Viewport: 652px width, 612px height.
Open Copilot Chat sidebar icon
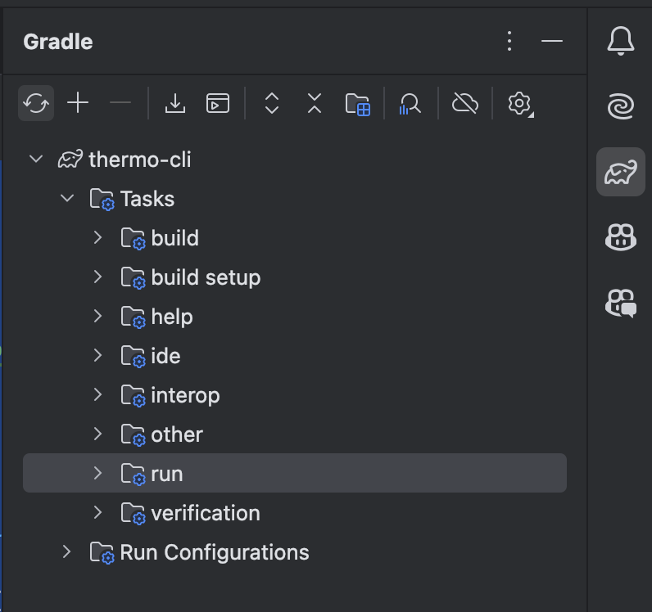(x=620, y=303)
